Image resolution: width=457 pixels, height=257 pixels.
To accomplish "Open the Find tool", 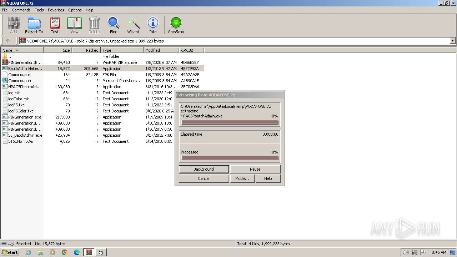I will click(114, 25).
